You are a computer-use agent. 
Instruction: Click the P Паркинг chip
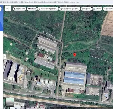click(86, 9)
